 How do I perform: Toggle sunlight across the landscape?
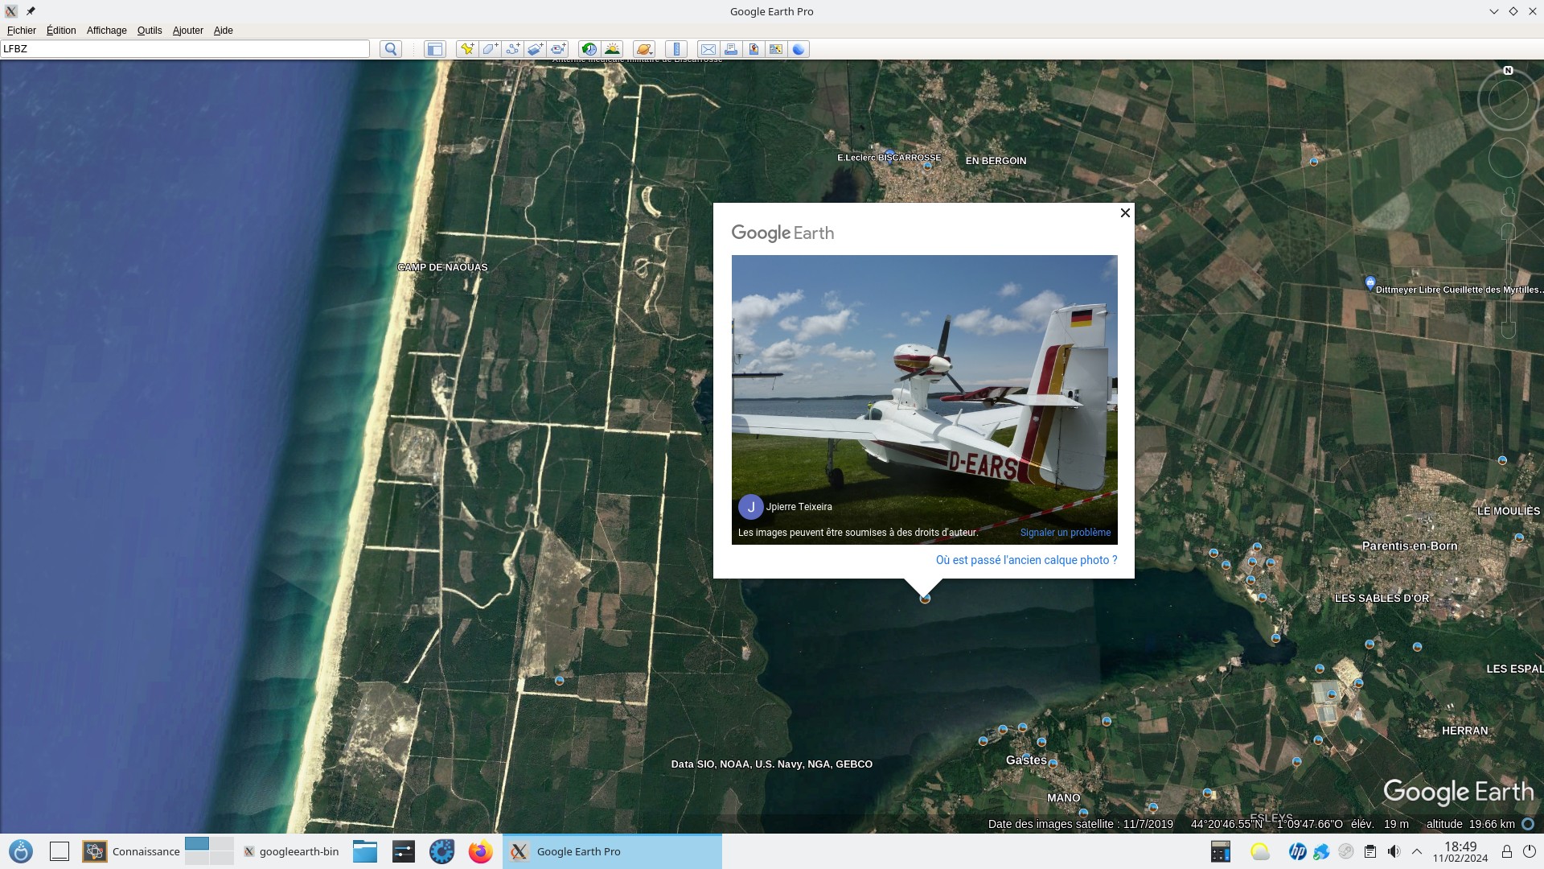613,49
